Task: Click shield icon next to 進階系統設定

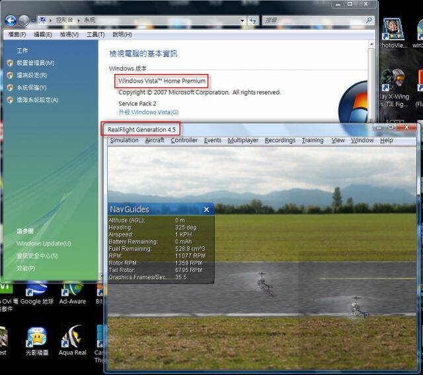Action: tap(10, 100)
